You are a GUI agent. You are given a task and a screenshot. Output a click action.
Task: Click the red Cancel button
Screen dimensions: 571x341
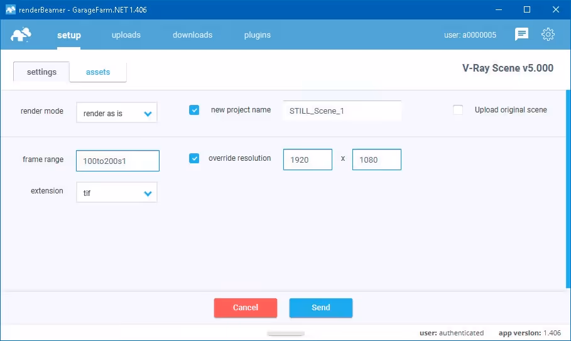pos(246,308)
